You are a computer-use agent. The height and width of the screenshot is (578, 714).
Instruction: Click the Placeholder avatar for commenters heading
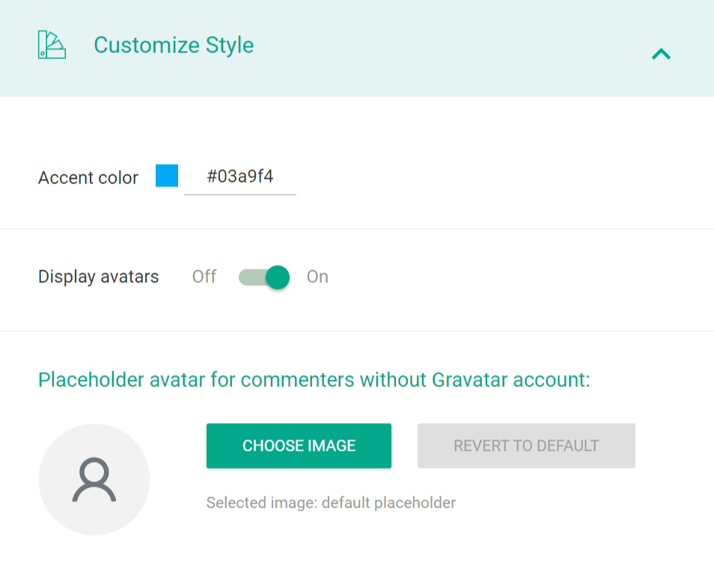click(x=314, y=380)
